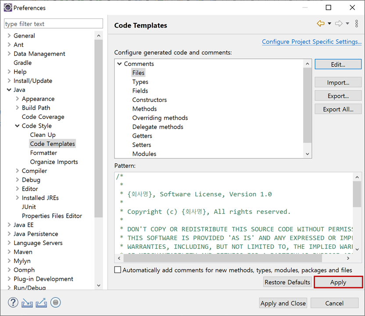365x316 pixels.
Task: Select Fields comment template
Action: click(x=140, y=90)
